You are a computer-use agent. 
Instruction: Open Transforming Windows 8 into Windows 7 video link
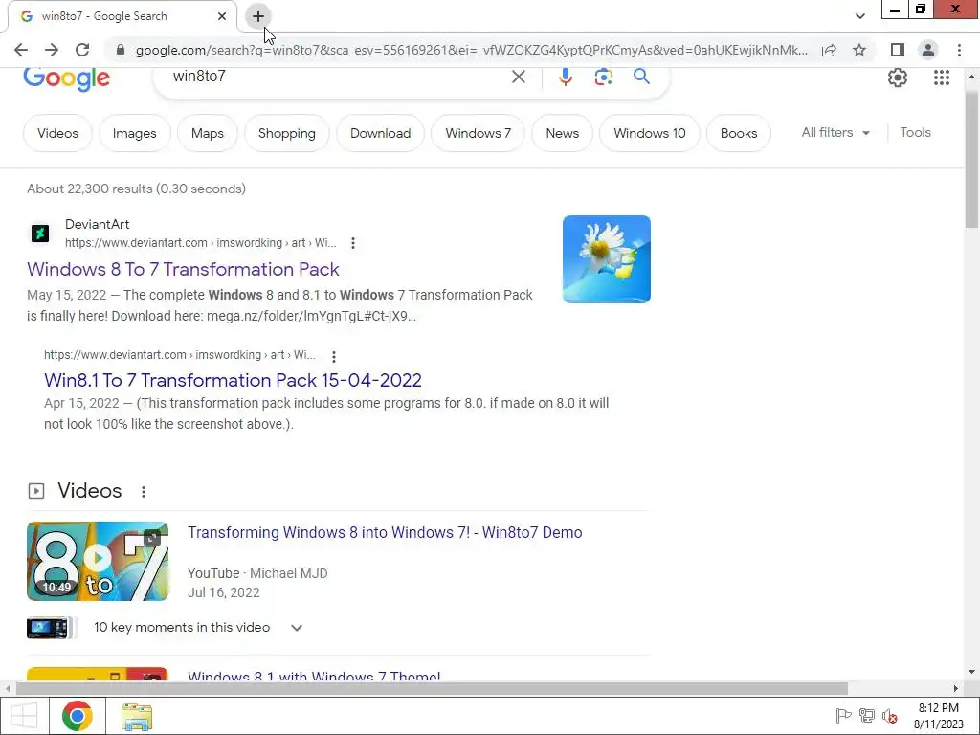[385, 532]
